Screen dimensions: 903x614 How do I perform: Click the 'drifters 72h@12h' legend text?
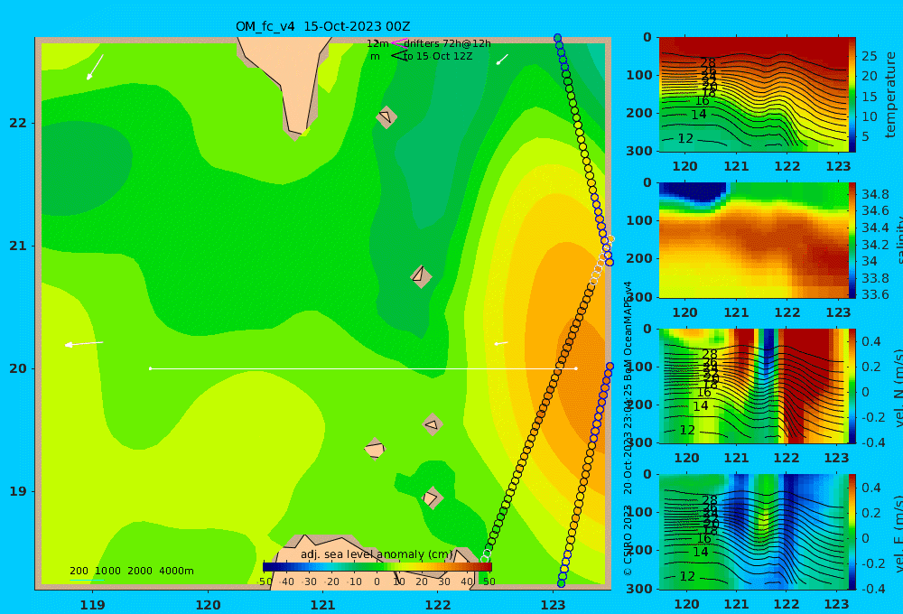[x=447, y=43]
